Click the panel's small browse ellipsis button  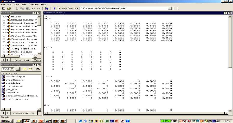click(18, 69)
